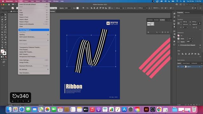Select the Eyedropper tool
203x114 pixels.
point(2,40)
